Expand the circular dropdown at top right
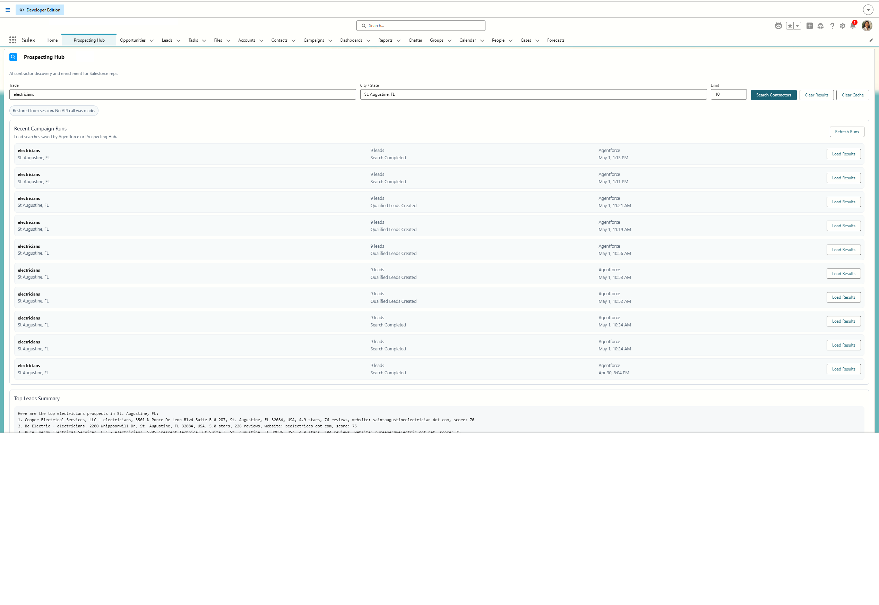The image size is (879, 605). (868, 10)
